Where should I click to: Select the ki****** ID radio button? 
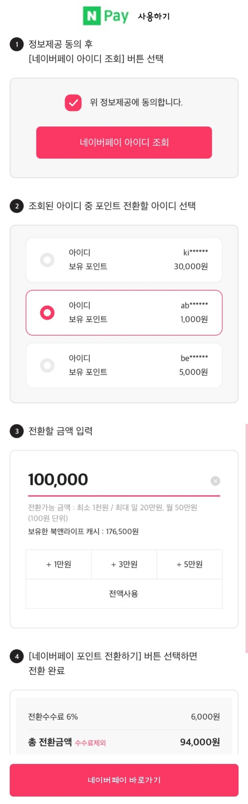[47, 260]
